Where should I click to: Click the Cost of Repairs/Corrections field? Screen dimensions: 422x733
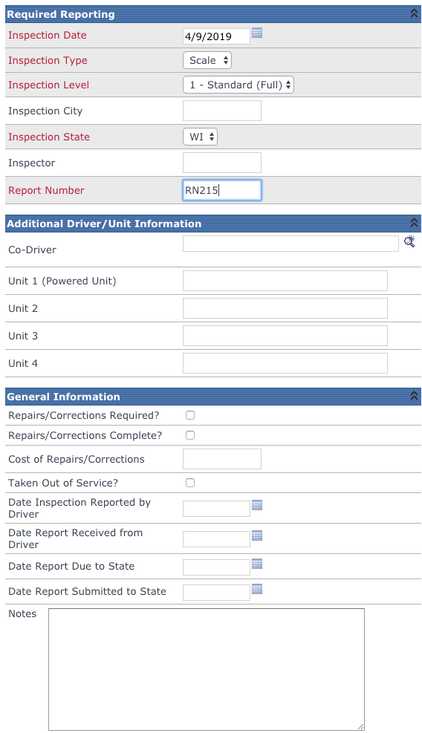click(x=221, y=459)
